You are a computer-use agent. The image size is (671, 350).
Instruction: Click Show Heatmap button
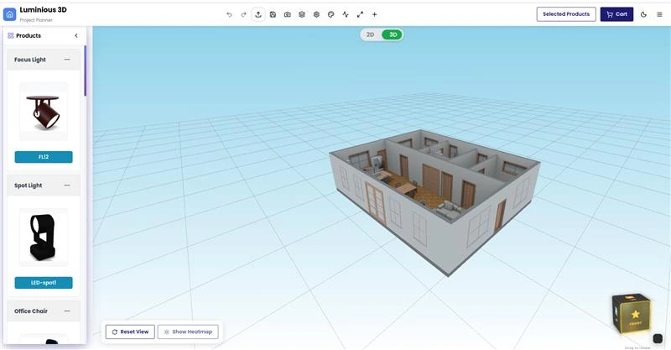click(x=188, y=332)
